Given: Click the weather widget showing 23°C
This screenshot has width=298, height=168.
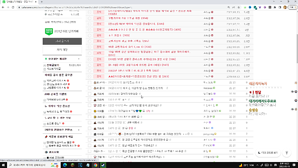Looking at the screenshot, I should click(246, 165).
